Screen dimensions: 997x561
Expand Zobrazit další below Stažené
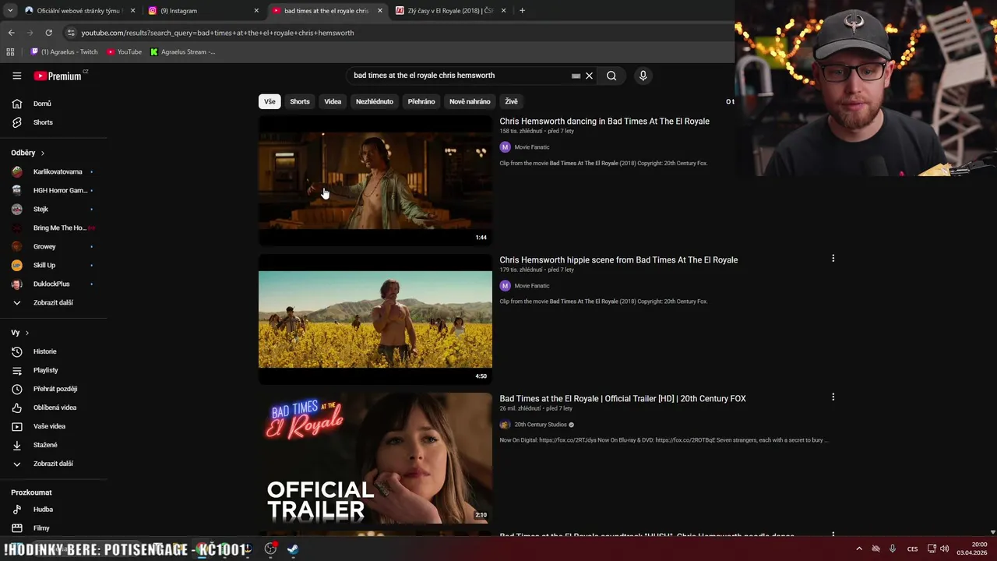tap(53, 464)
